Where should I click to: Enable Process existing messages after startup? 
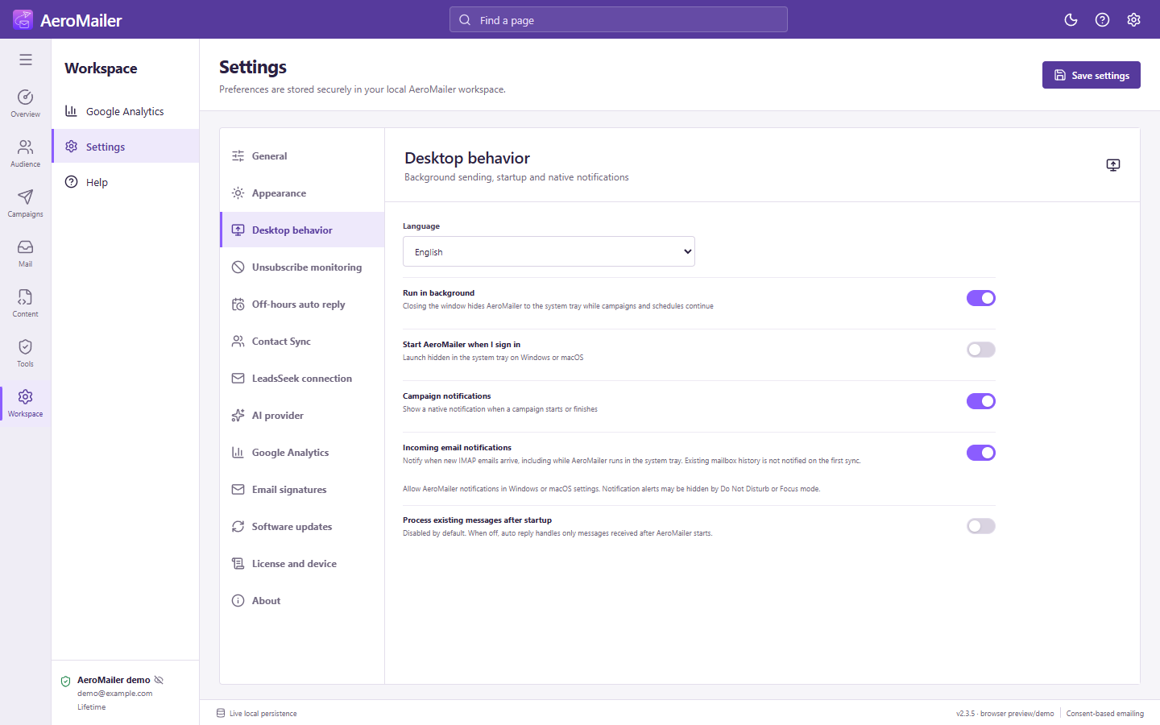coord(981,526)
